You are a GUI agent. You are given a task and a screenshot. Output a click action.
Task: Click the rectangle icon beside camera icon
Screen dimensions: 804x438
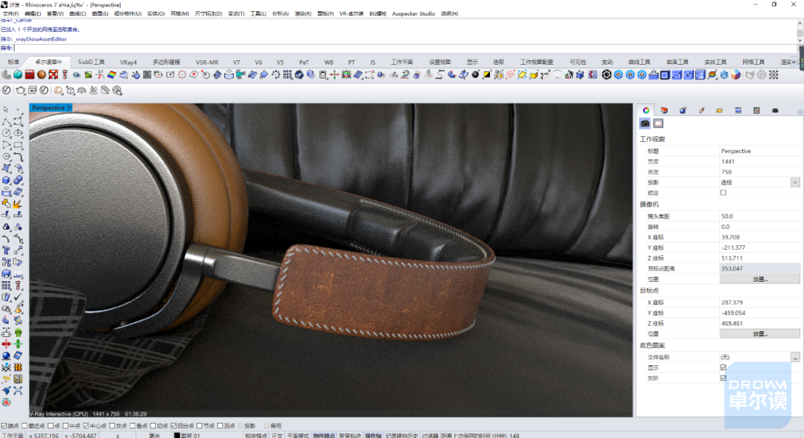click(658, 123)
